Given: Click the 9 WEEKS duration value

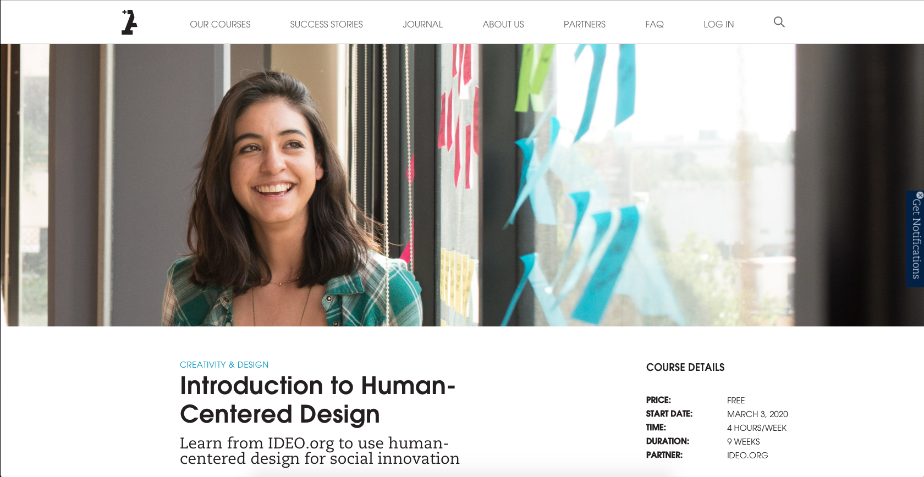Looking at the screenshot, I should [744, 441].
